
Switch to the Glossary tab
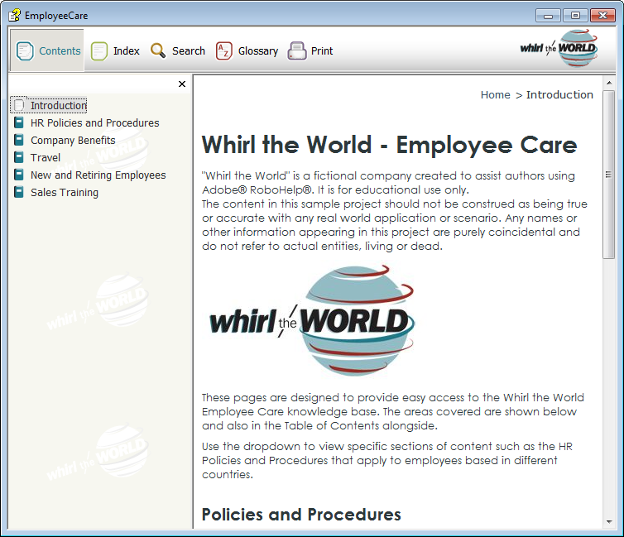pyautogui.click(x=257, y=51)
